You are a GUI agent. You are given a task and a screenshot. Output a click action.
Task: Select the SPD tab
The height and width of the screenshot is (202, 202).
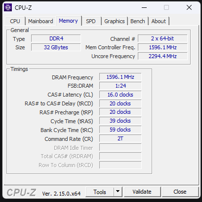click(91, 21)
